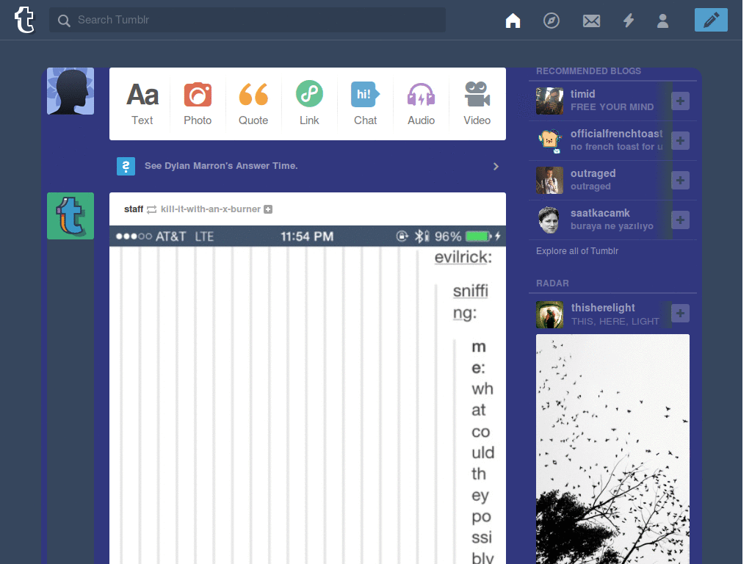Create a new Text post

pos(142,104)
